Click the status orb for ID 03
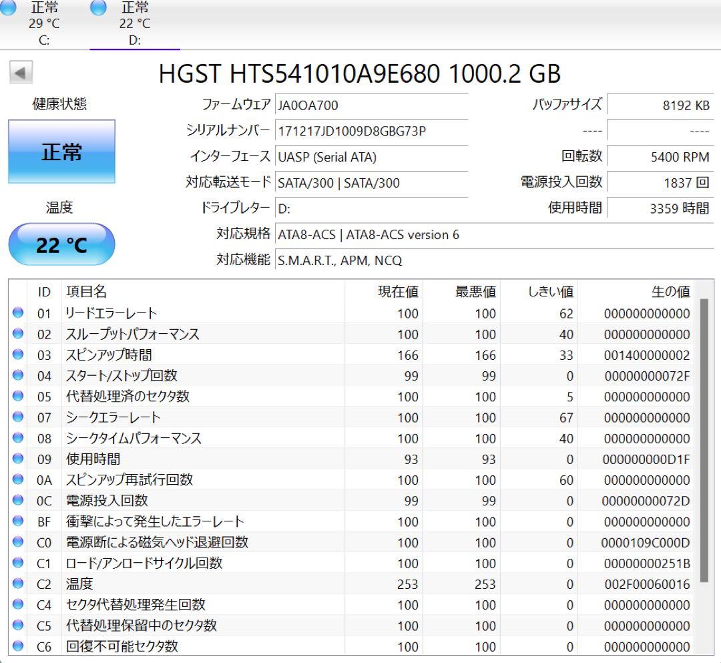This screenshot has height=663, width=721. (18, 354)
